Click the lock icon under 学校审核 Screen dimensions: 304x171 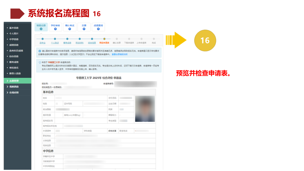[55, 29]
